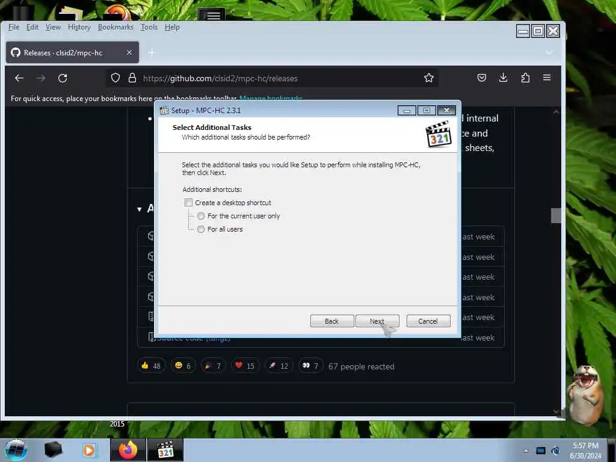This screenshot has width=616, height=462.
Task: Open the Edit menu in Firefox
Action: pos(32,27)
